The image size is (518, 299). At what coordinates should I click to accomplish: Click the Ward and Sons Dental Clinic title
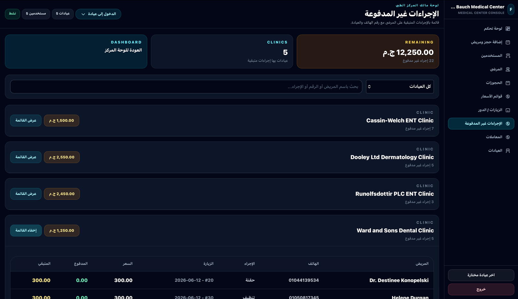[x=395, y=230]
